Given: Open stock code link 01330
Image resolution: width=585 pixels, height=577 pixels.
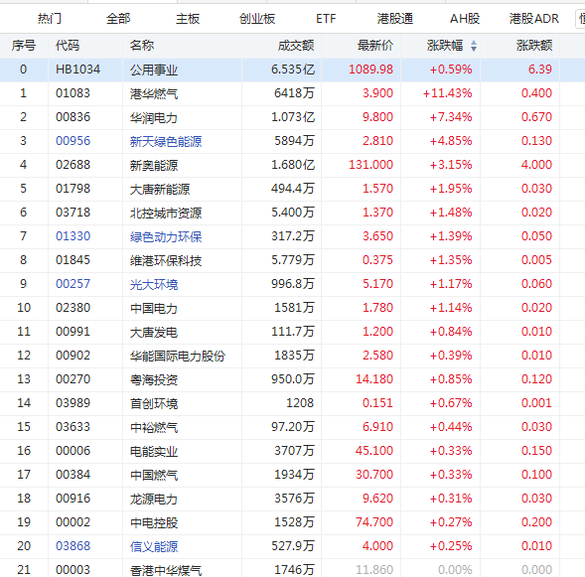Looking at the screenshot, I should pyautogui.click(x=73, y=236).
